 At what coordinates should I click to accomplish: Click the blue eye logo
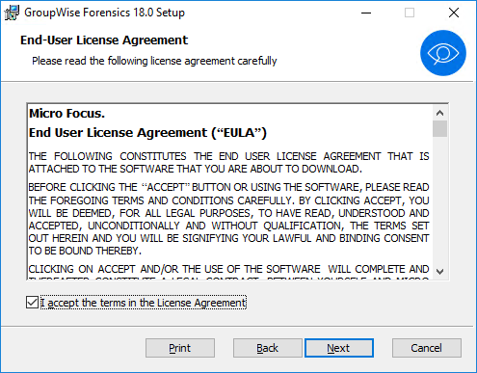[443, 53]
